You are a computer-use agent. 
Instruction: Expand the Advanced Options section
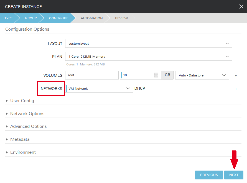click(28, 126)
